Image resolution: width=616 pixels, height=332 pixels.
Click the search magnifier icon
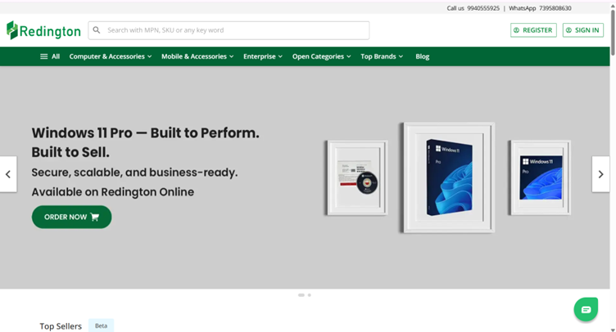[x=97, y=29]
